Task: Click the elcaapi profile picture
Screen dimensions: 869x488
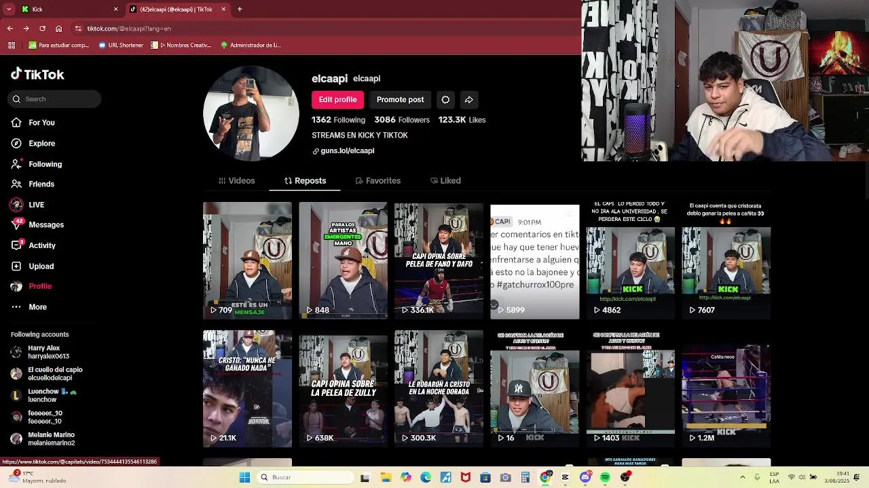Action: click(x=251, y=114)
